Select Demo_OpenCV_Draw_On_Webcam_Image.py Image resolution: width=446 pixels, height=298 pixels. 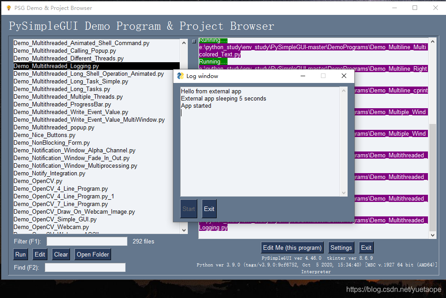[97, 212]
